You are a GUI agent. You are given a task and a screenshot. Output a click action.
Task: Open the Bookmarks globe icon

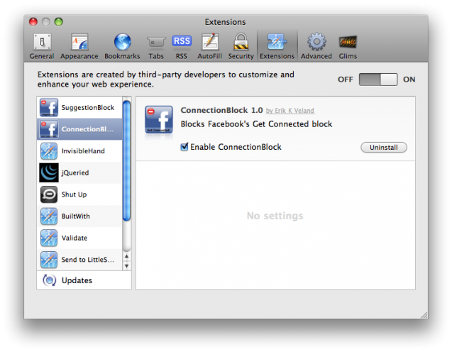[x=122, y=42]
